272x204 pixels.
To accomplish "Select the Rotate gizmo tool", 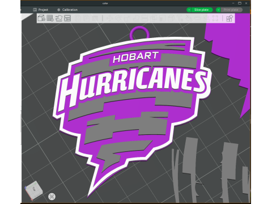I will pyautogui.click(x=118, y=18).
